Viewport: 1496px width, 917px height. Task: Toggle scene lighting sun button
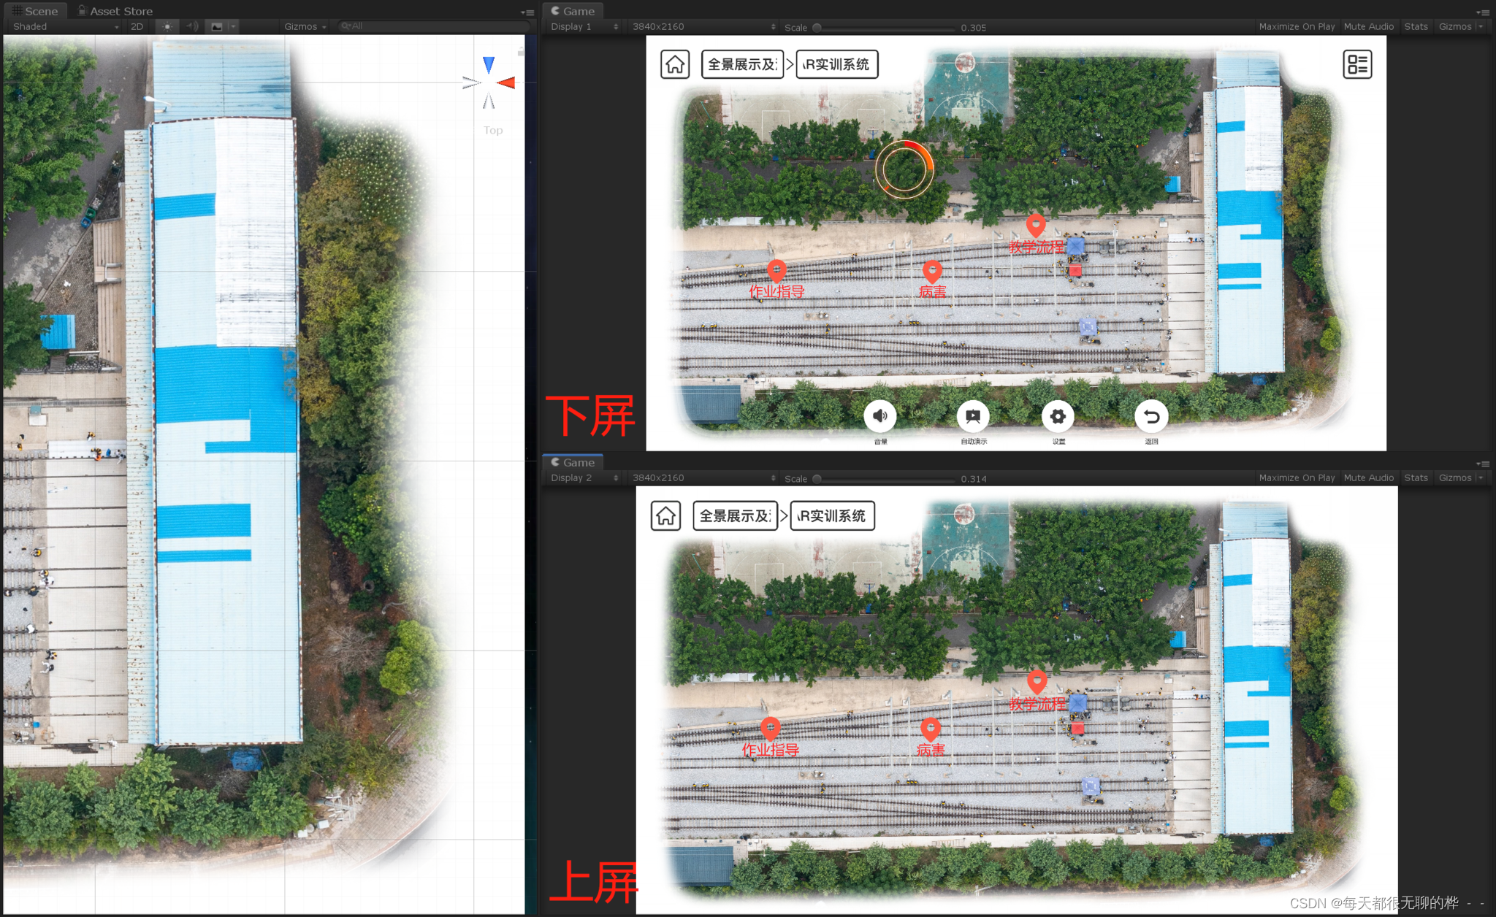(167, 26)
